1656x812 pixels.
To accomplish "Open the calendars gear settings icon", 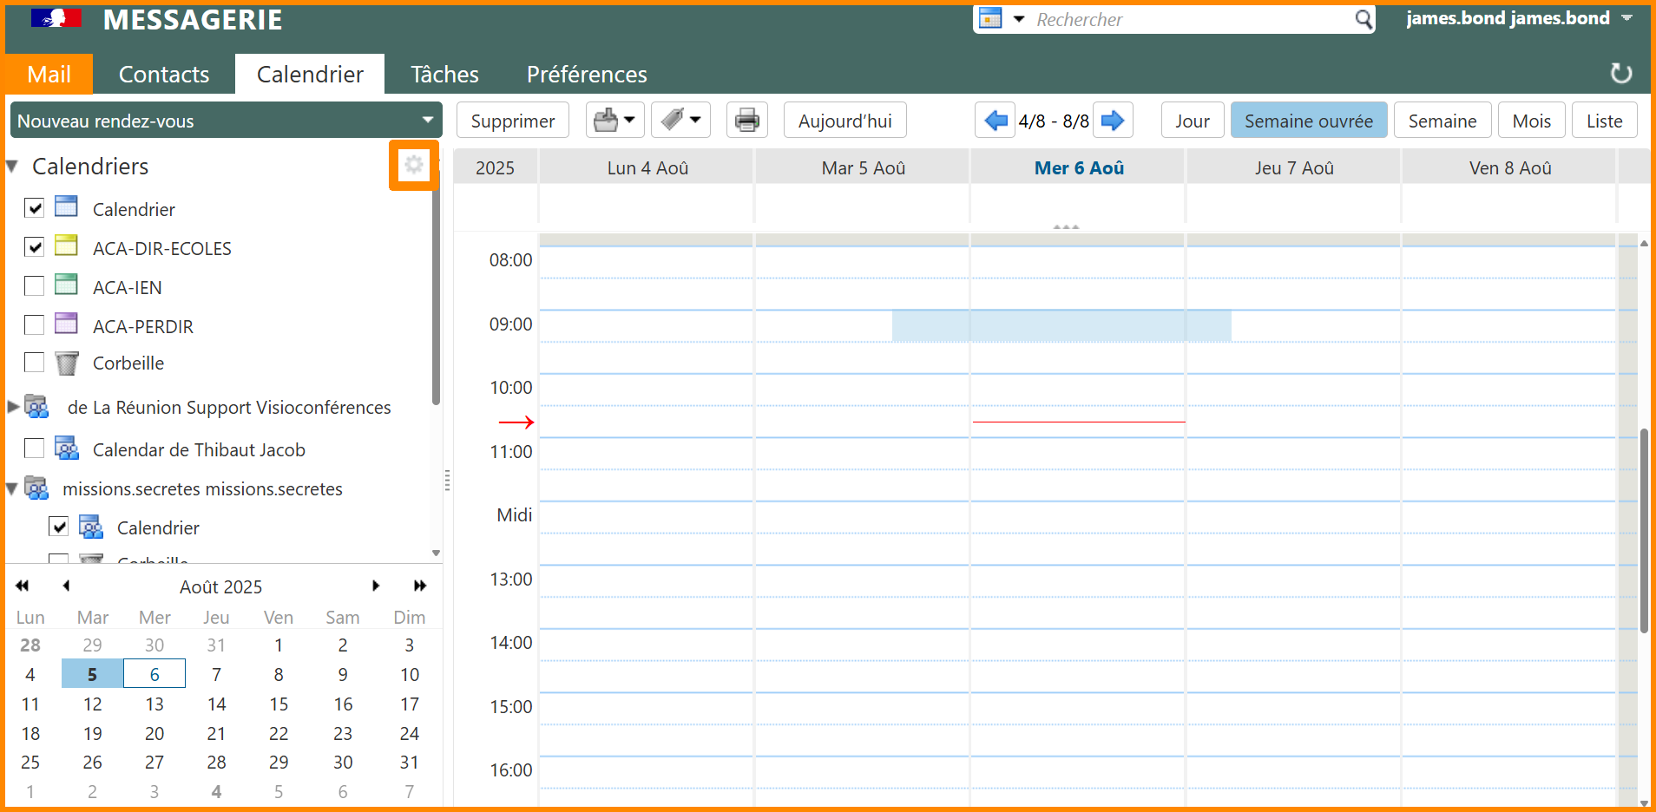I will 414,165.
